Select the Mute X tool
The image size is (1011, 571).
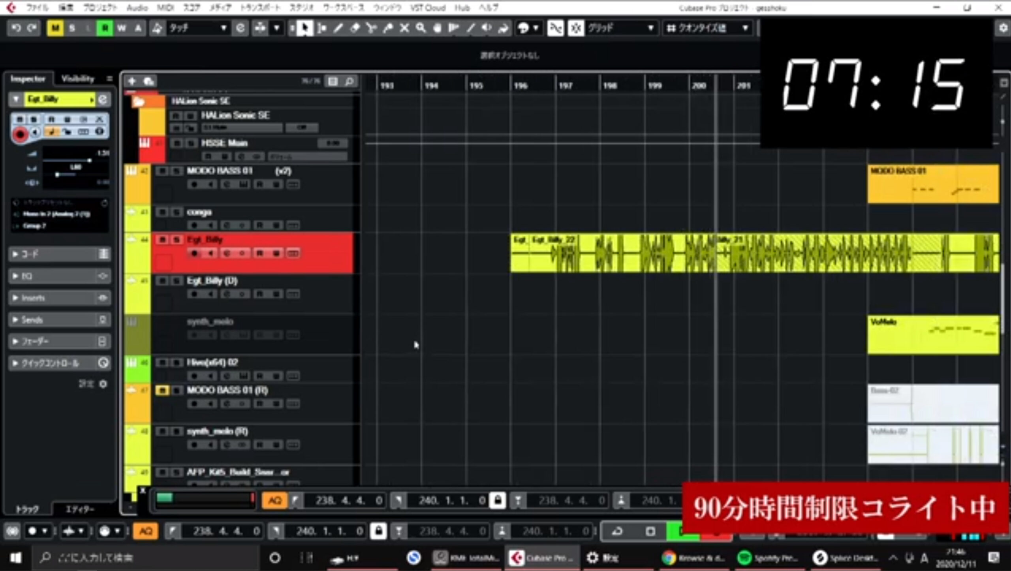point(404,28)
